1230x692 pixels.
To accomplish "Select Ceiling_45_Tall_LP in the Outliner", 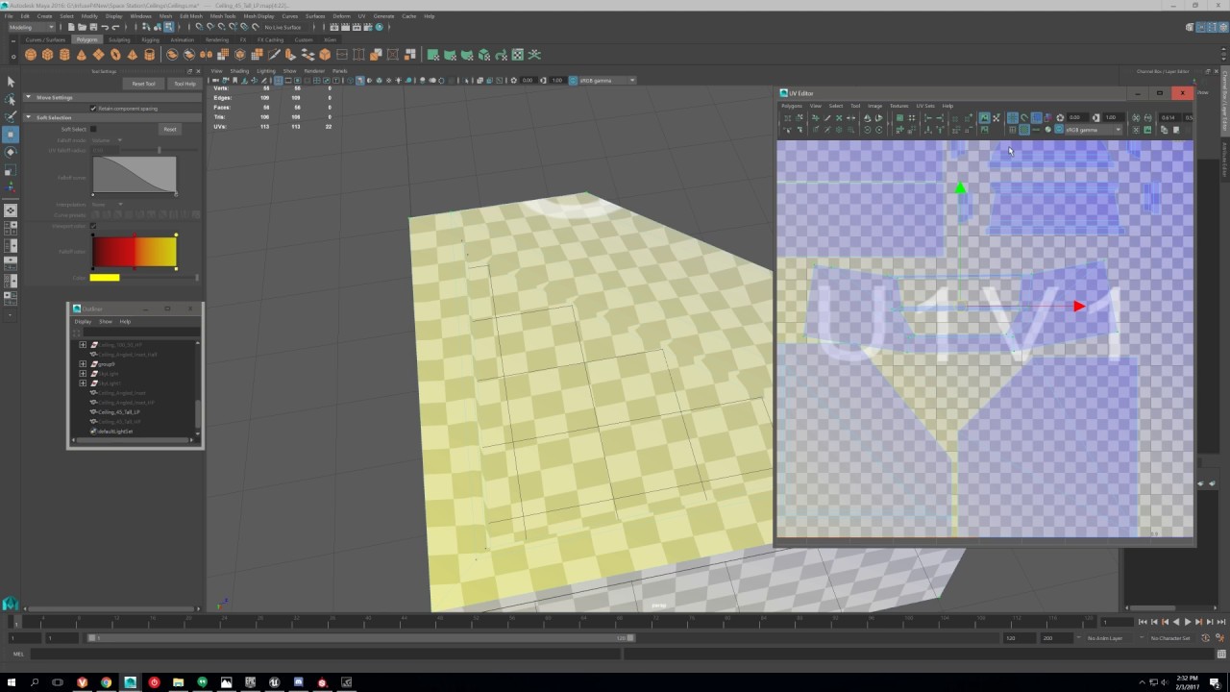I will pos(119,412).
